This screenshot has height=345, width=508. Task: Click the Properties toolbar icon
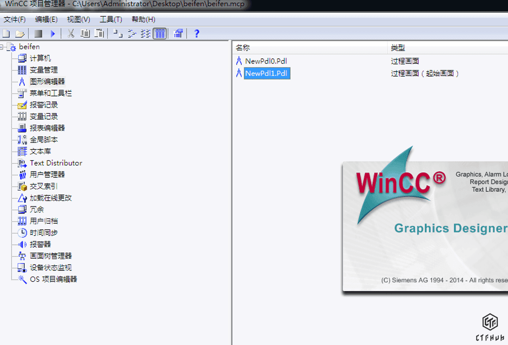point(179,34)
